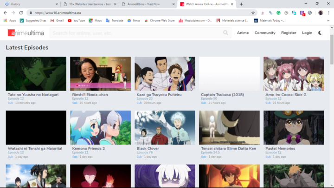The height and width of the screenshot is (188, 334).
Task: Click Episode 24.5 under Tensei shitara Slime
Action: click(210, 152)
